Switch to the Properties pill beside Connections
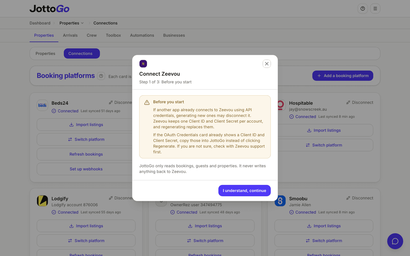410x256 pixels. [46, 53]
